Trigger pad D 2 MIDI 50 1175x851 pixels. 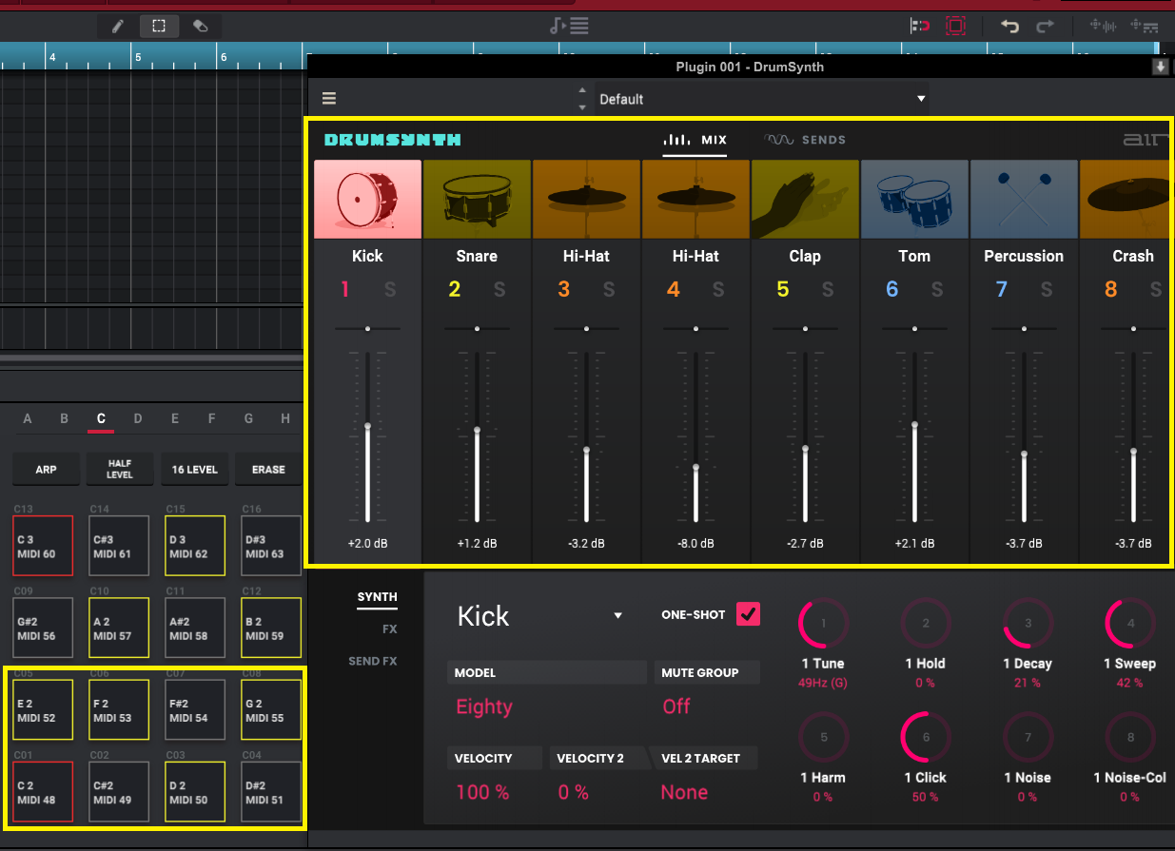coord(195,792)
